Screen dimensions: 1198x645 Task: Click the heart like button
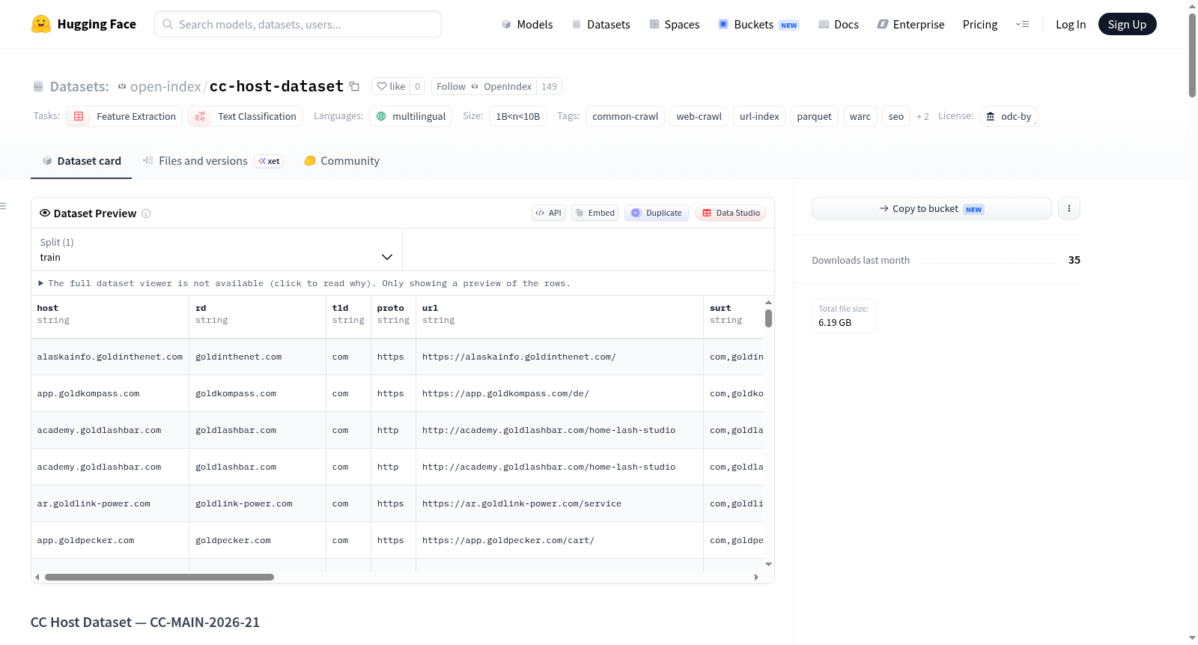coord(391,86)
